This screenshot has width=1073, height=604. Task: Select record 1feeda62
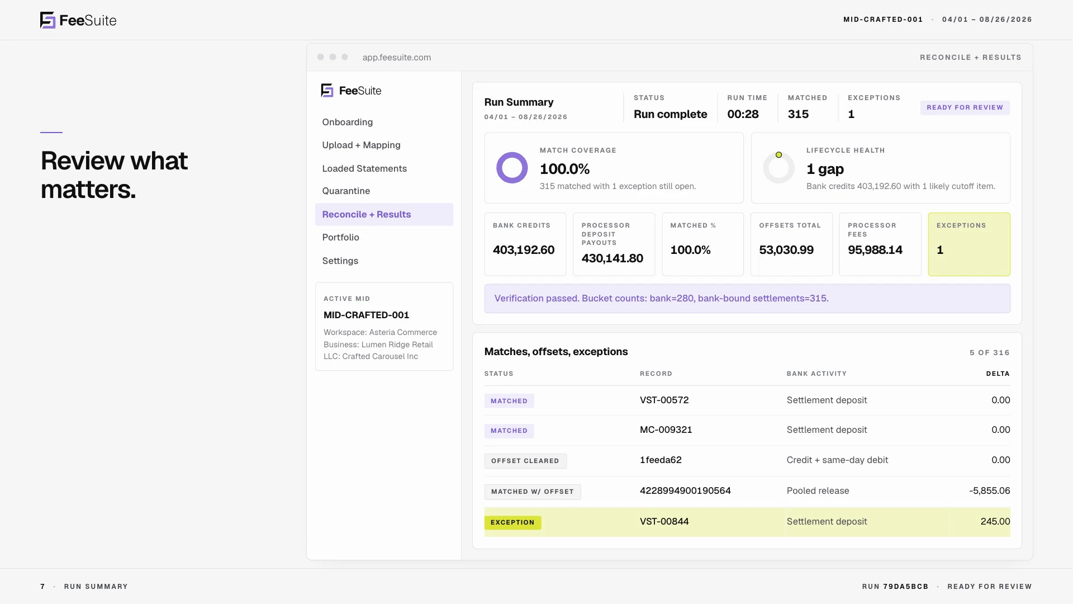(661, 460)
